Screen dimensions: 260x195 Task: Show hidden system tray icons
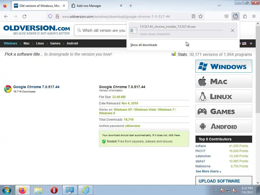(216, 190)
